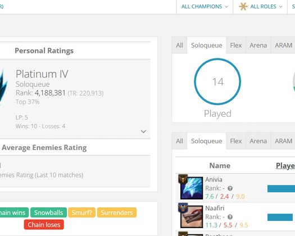Open the ALL CHAMPIONS dropdown
Viewport: 295px width, 236px height.
(205, 7)
